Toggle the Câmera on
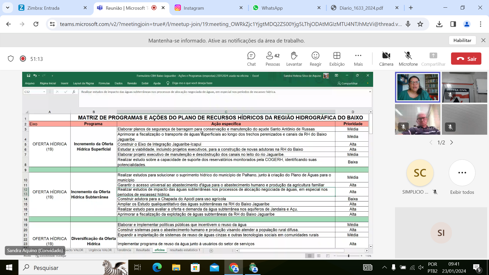Screen dimensions: 489x275 pyautogui.click(x=386, y=59)
